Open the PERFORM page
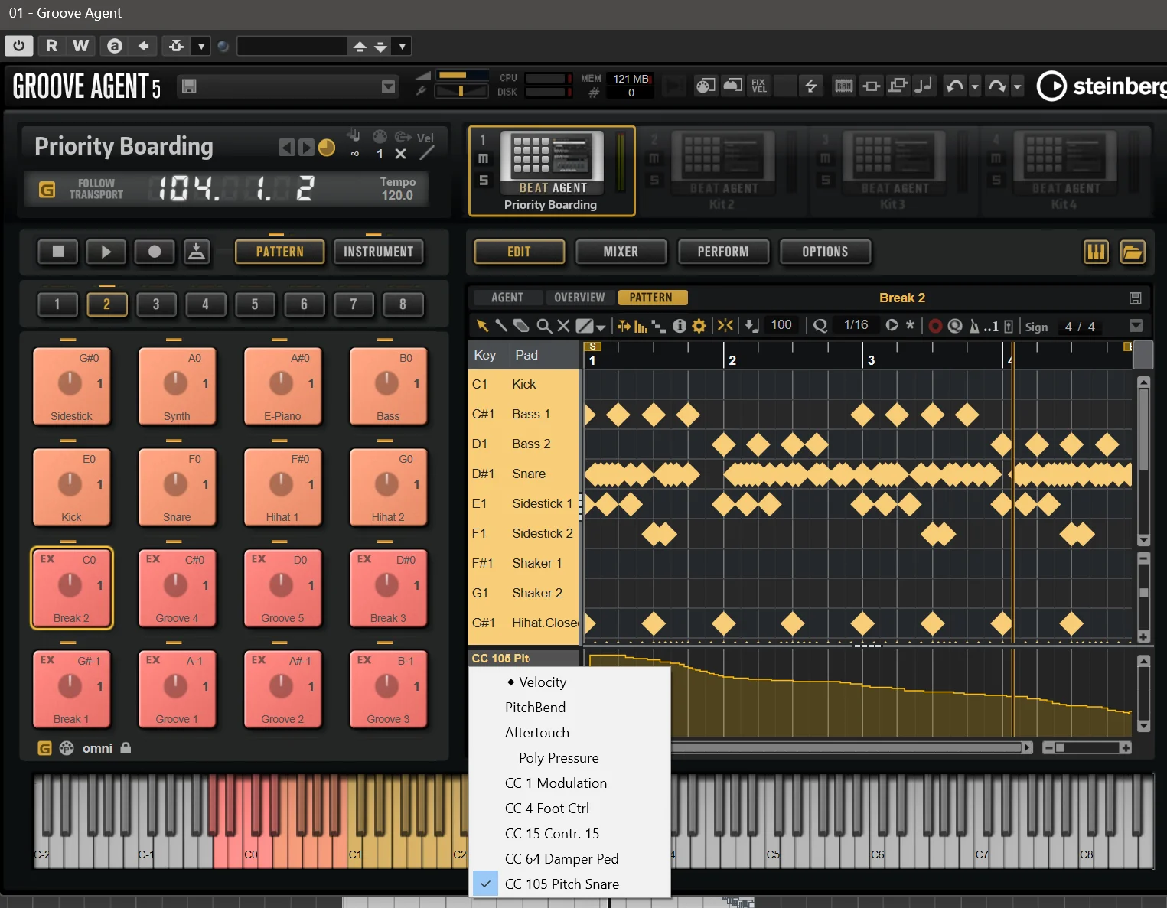This screenshot has width=1167, height=908. [x=723, y=252]
